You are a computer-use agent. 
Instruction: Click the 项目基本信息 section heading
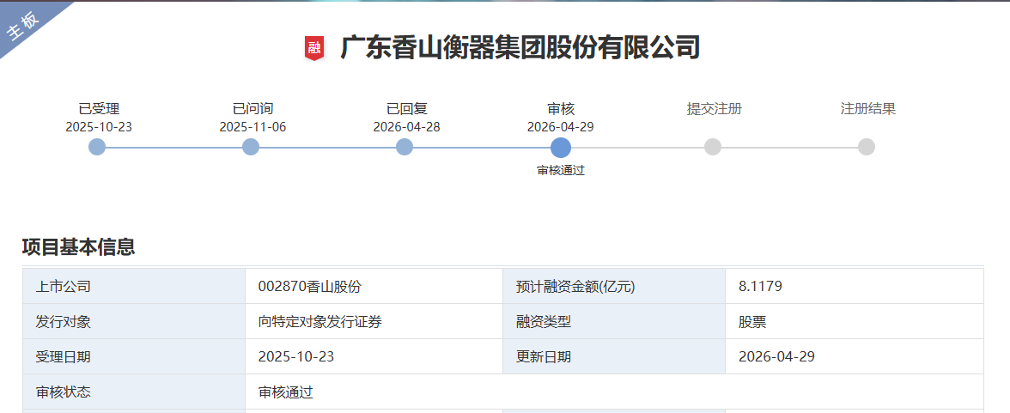click(78, 247)
